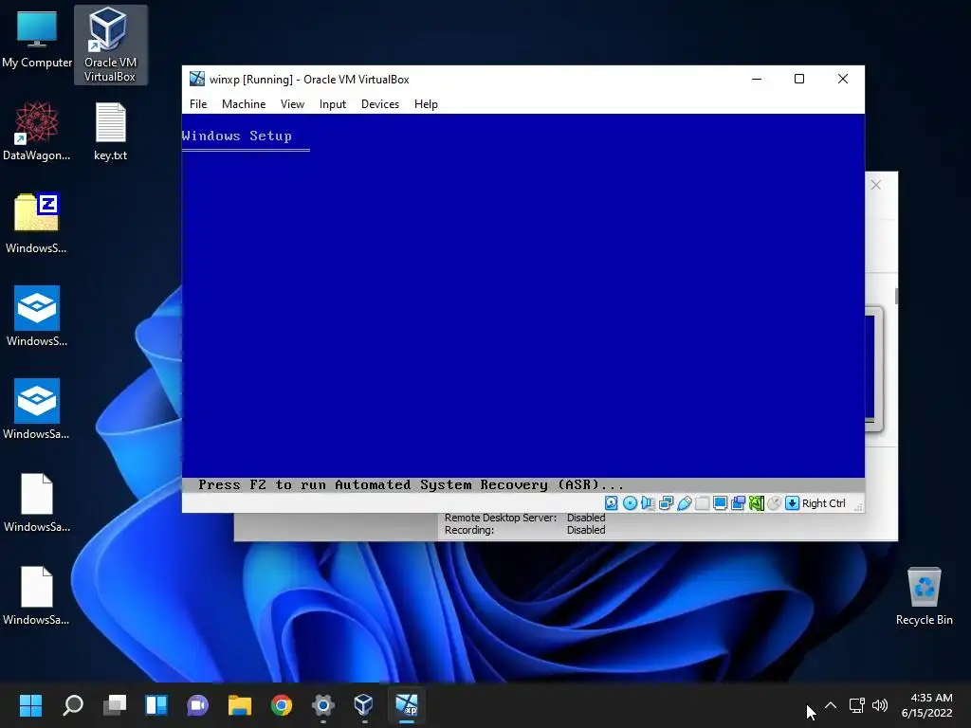Click "Recording:" label in background window

469,530
